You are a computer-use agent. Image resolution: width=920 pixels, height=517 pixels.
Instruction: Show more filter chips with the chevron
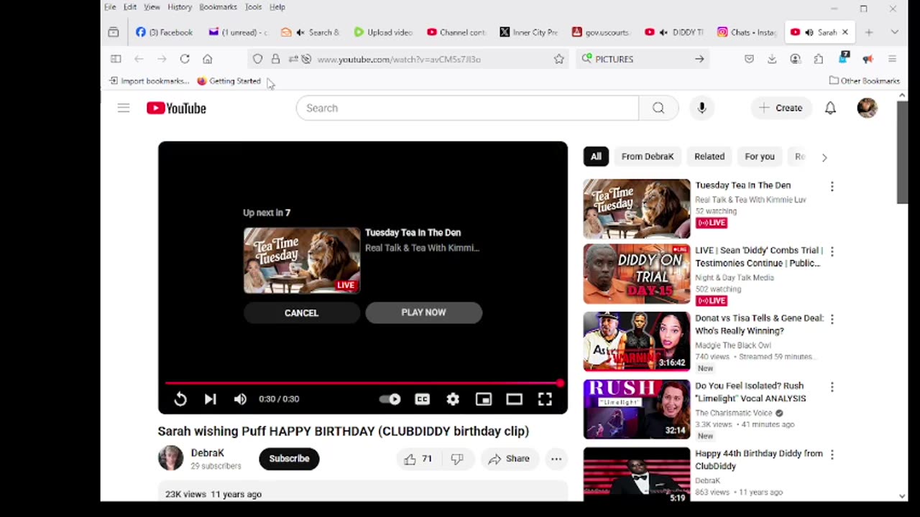point(824,157)
